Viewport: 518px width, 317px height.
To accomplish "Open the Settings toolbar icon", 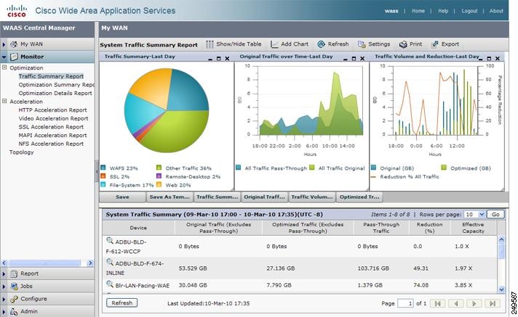I will pyautogui.click(x=362, y=44).
